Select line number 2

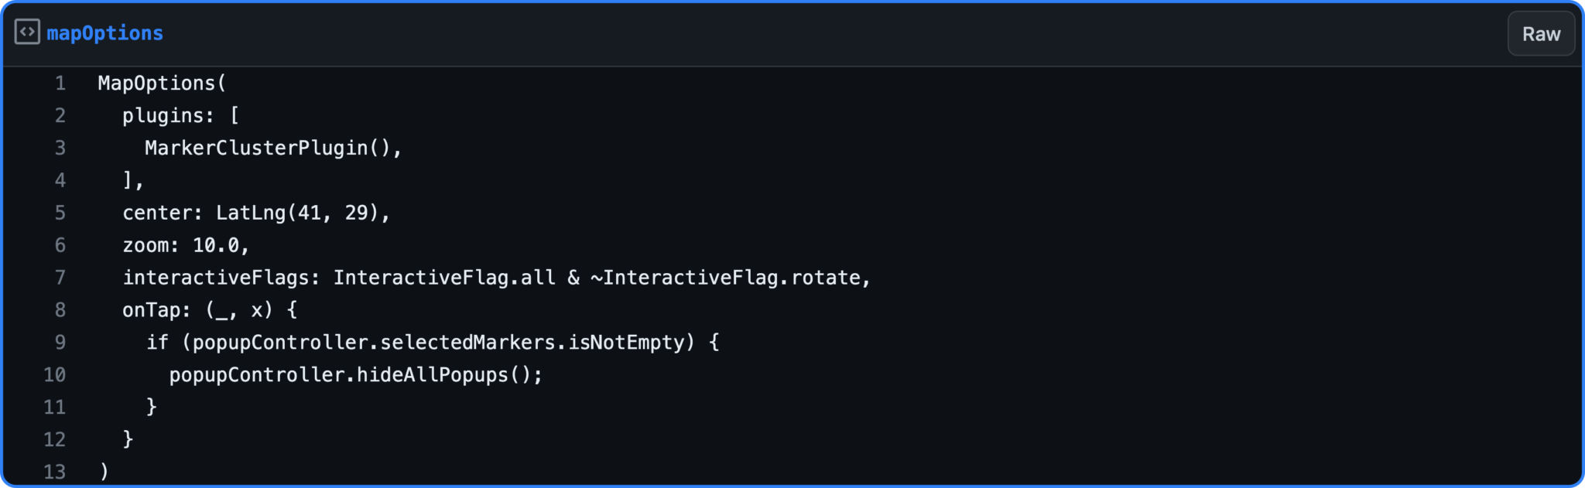pyautogui.click(x=60, y=116)
